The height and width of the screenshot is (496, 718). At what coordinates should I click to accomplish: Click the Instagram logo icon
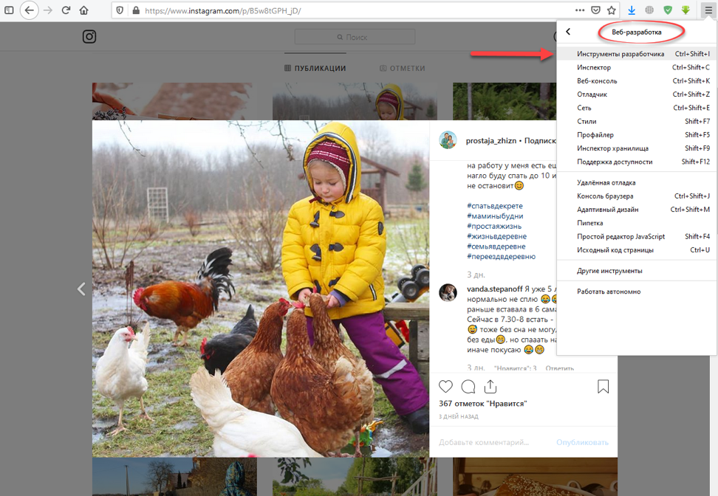coord(89,37)
